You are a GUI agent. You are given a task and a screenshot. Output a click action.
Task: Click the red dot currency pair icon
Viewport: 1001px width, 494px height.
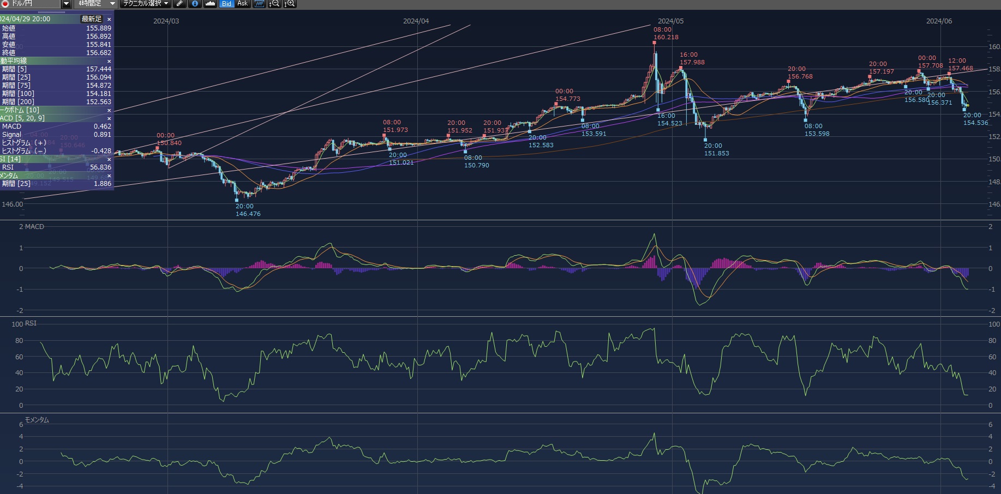click(x=4, y=4)
